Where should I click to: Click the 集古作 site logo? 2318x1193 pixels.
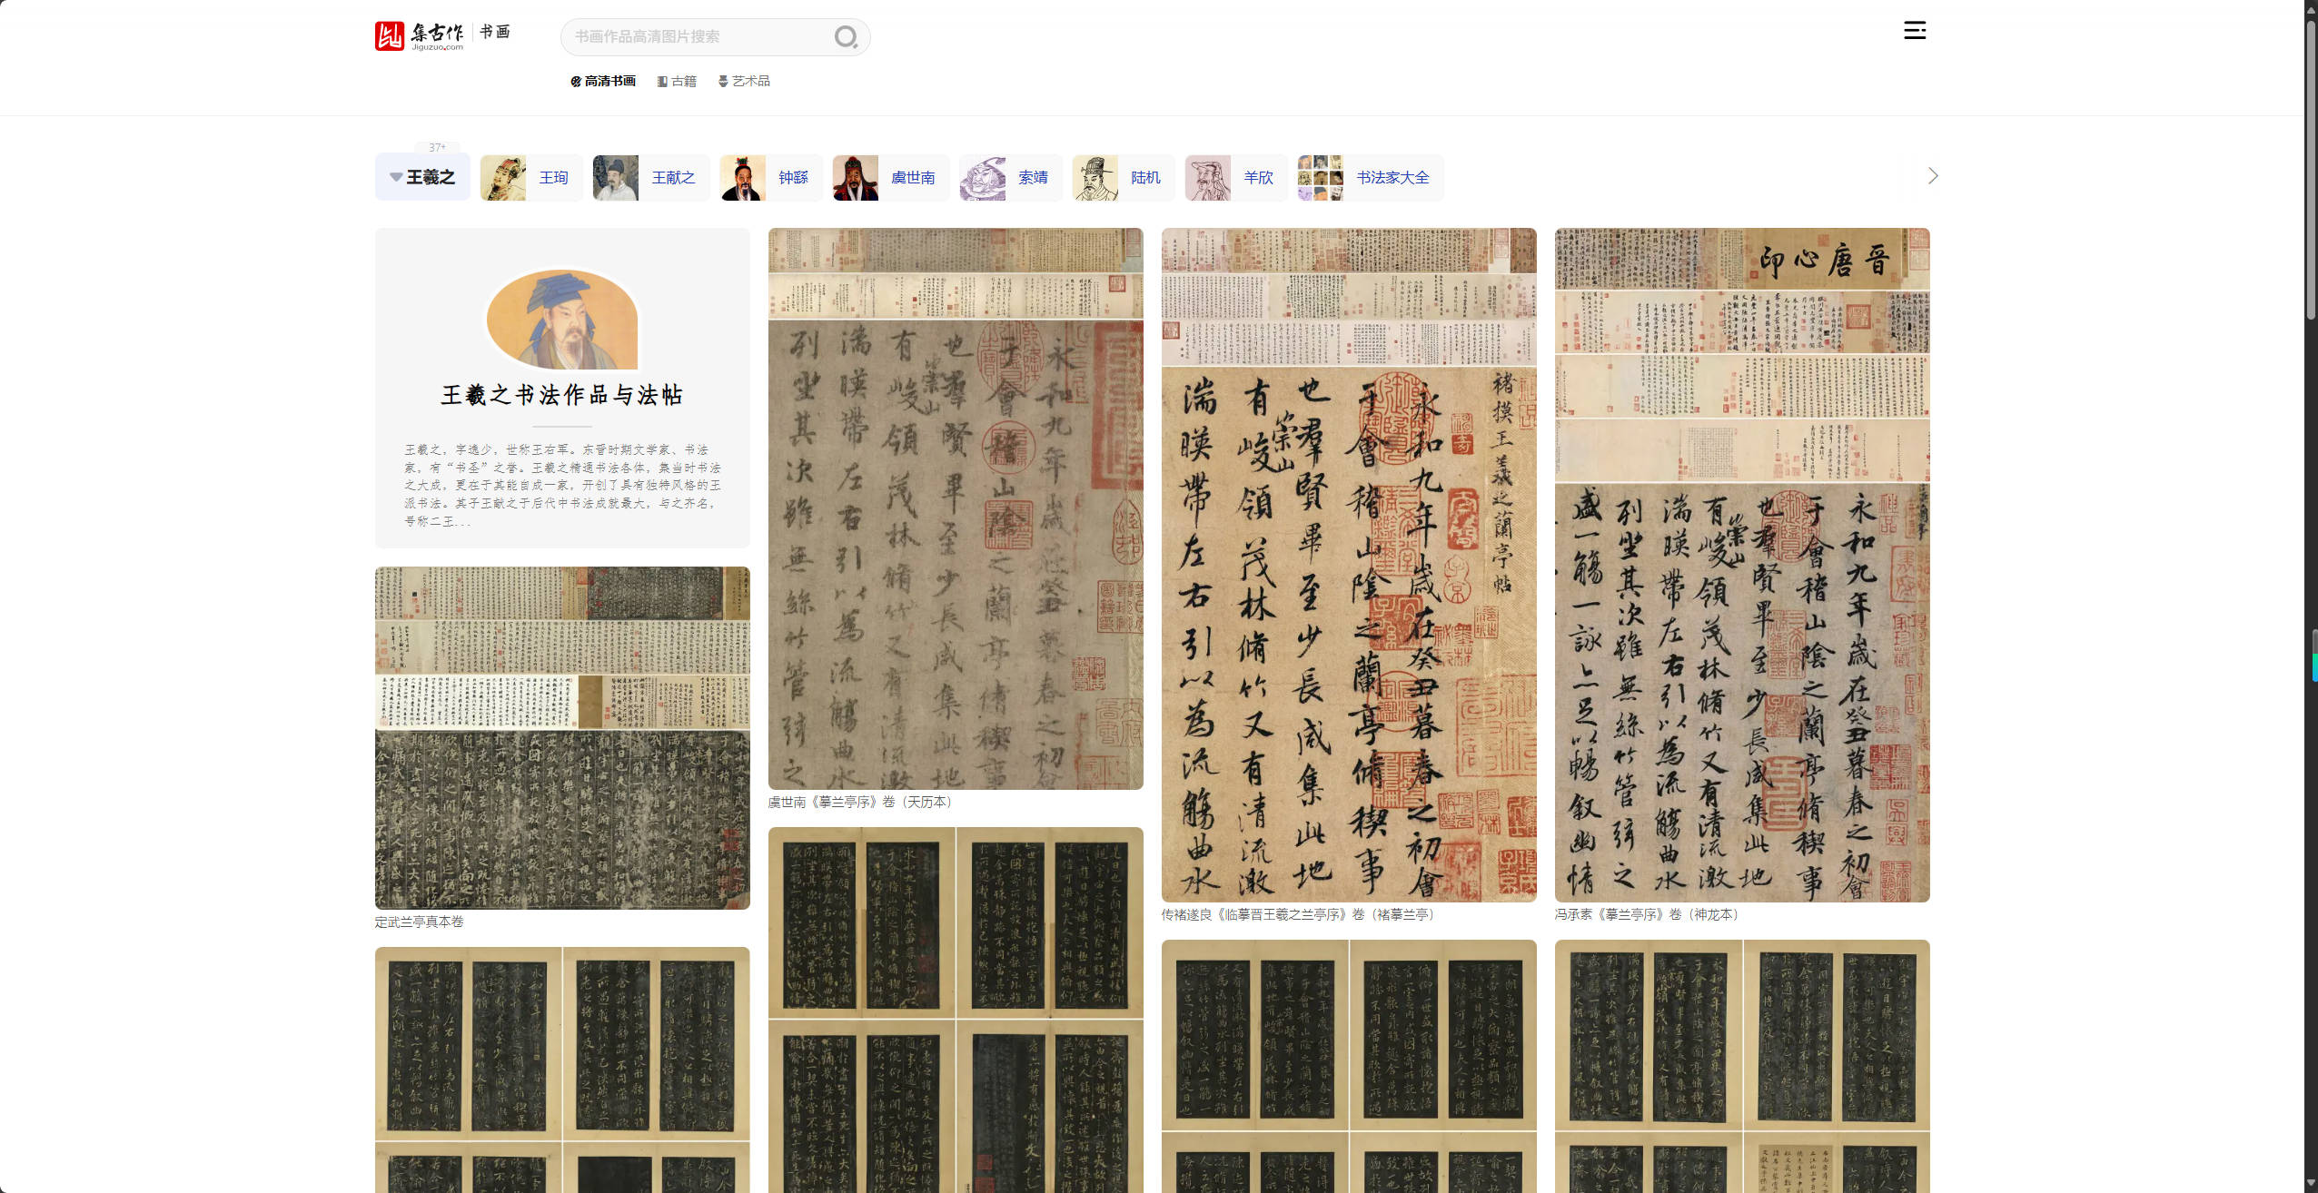(x=419, y=36)
